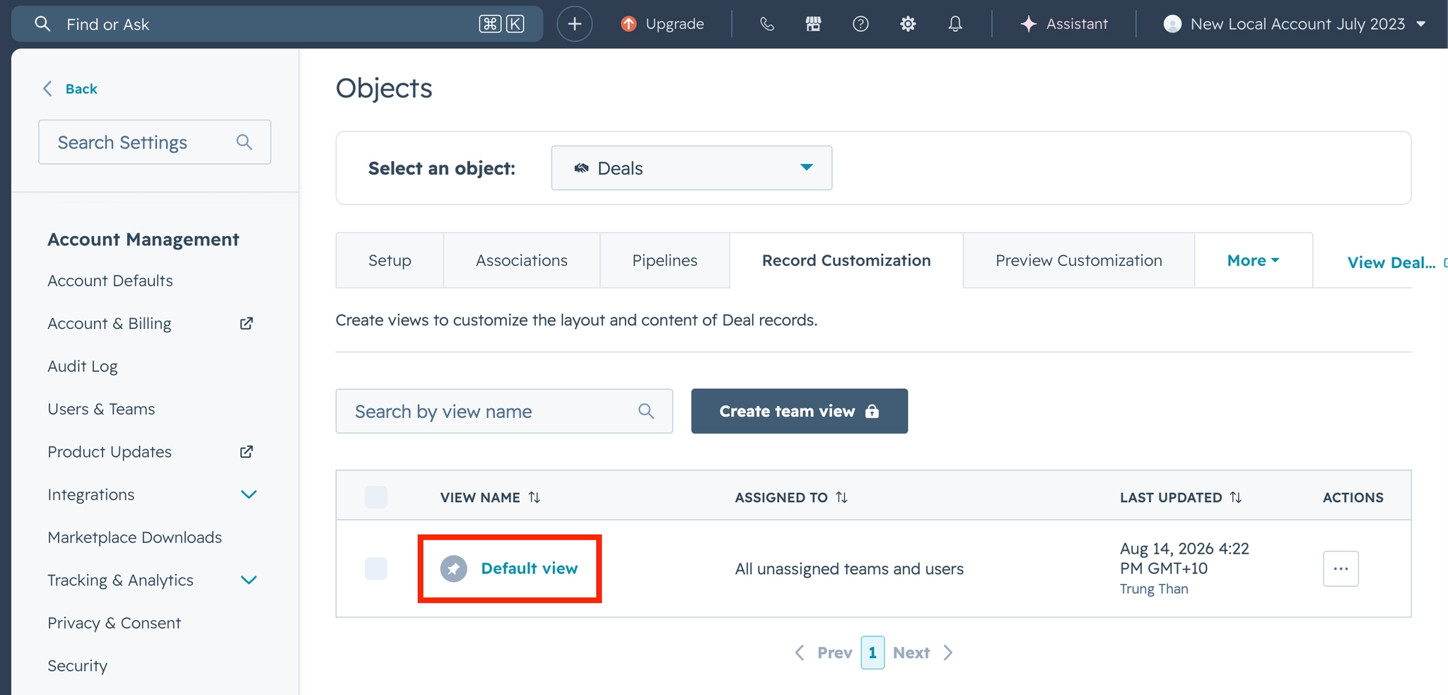Open the Deals object dropdown
This screenshot has width=1448, height=695.
tap(691, 168)
